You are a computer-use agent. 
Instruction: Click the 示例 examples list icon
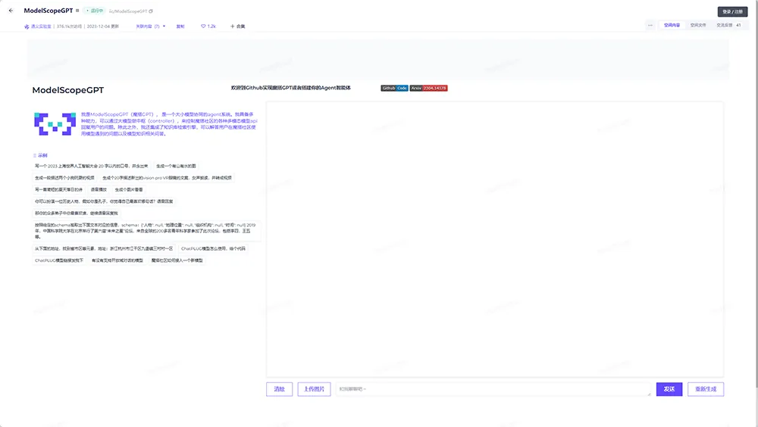pos(34,155)
